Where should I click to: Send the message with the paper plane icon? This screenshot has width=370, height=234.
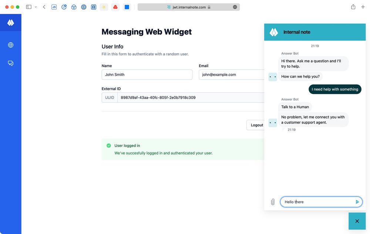click(x=356, y=202)
